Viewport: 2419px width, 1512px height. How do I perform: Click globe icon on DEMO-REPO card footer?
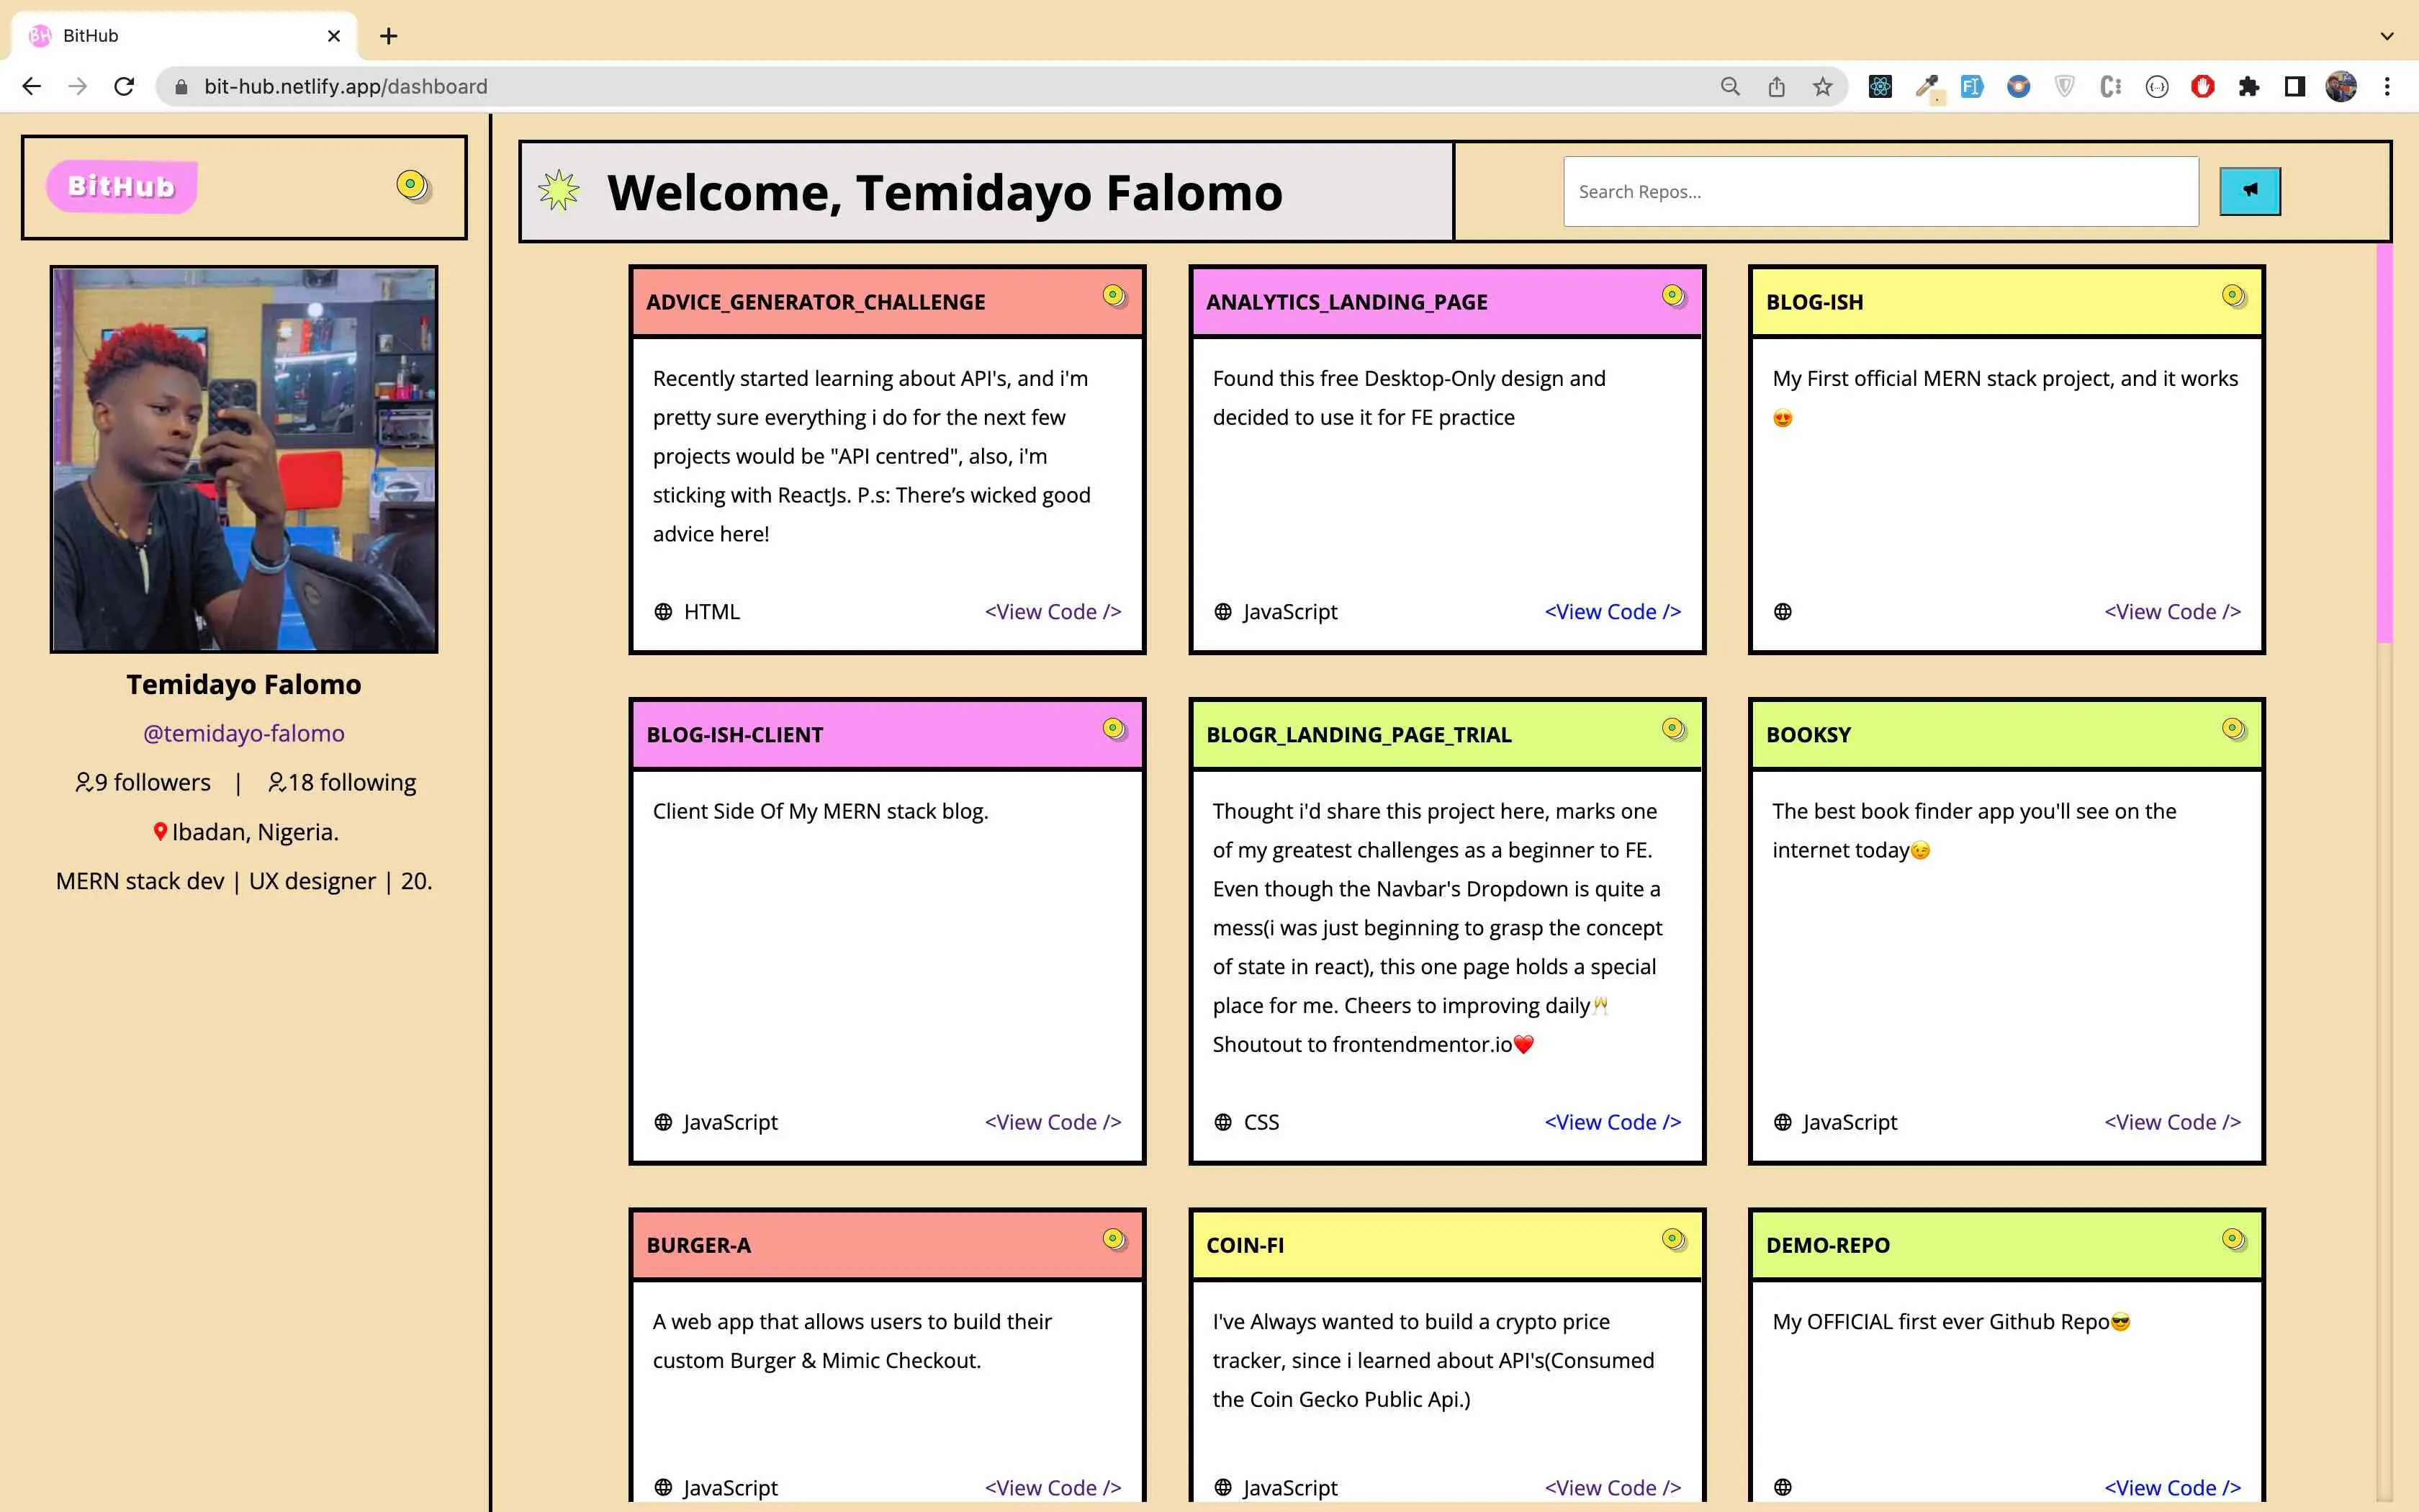click(1783, 1487)
